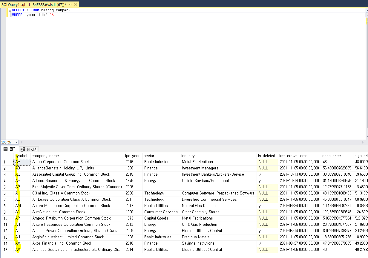Screen dimensions: 368x258
Task: Select the 2021-10-13 last_crawel_date cell
Action: click(300, 174)
